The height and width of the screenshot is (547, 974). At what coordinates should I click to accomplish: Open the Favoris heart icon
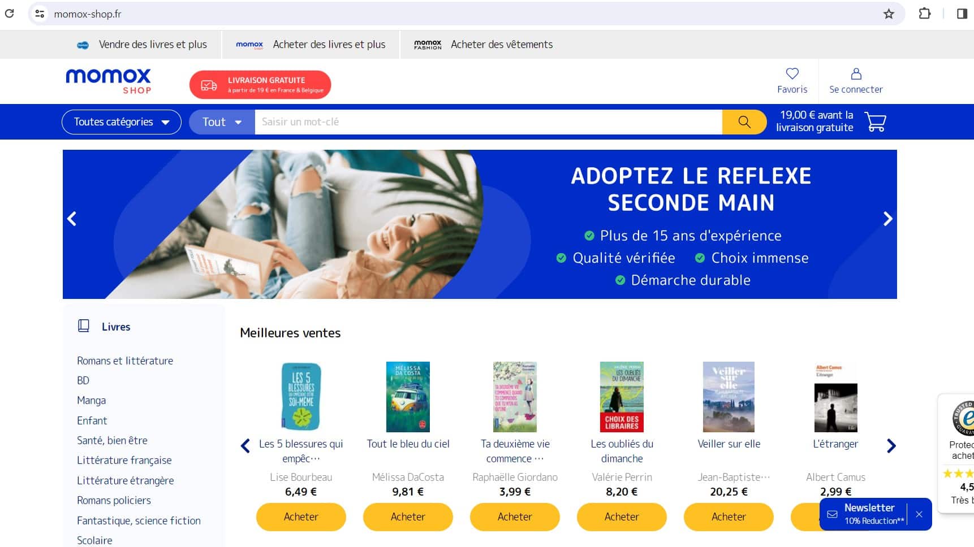pyautogui.click(x=792, y=73)
